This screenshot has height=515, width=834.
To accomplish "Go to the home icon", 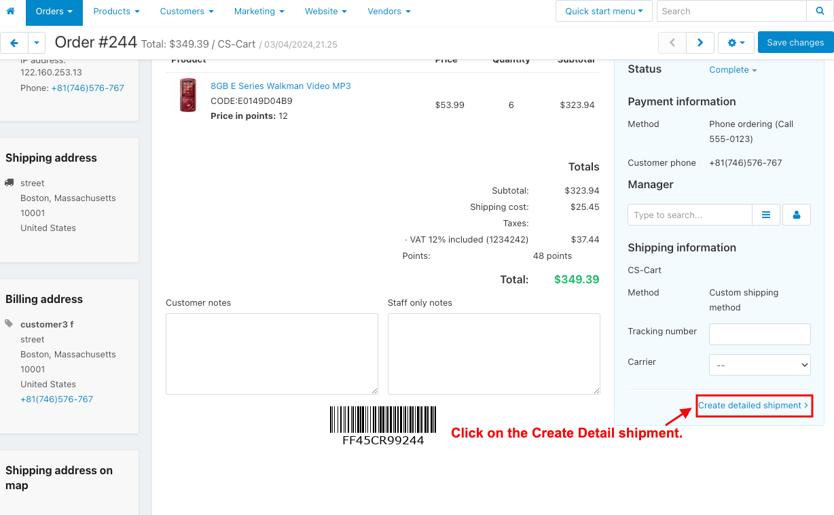I will (x=10, y=11).
